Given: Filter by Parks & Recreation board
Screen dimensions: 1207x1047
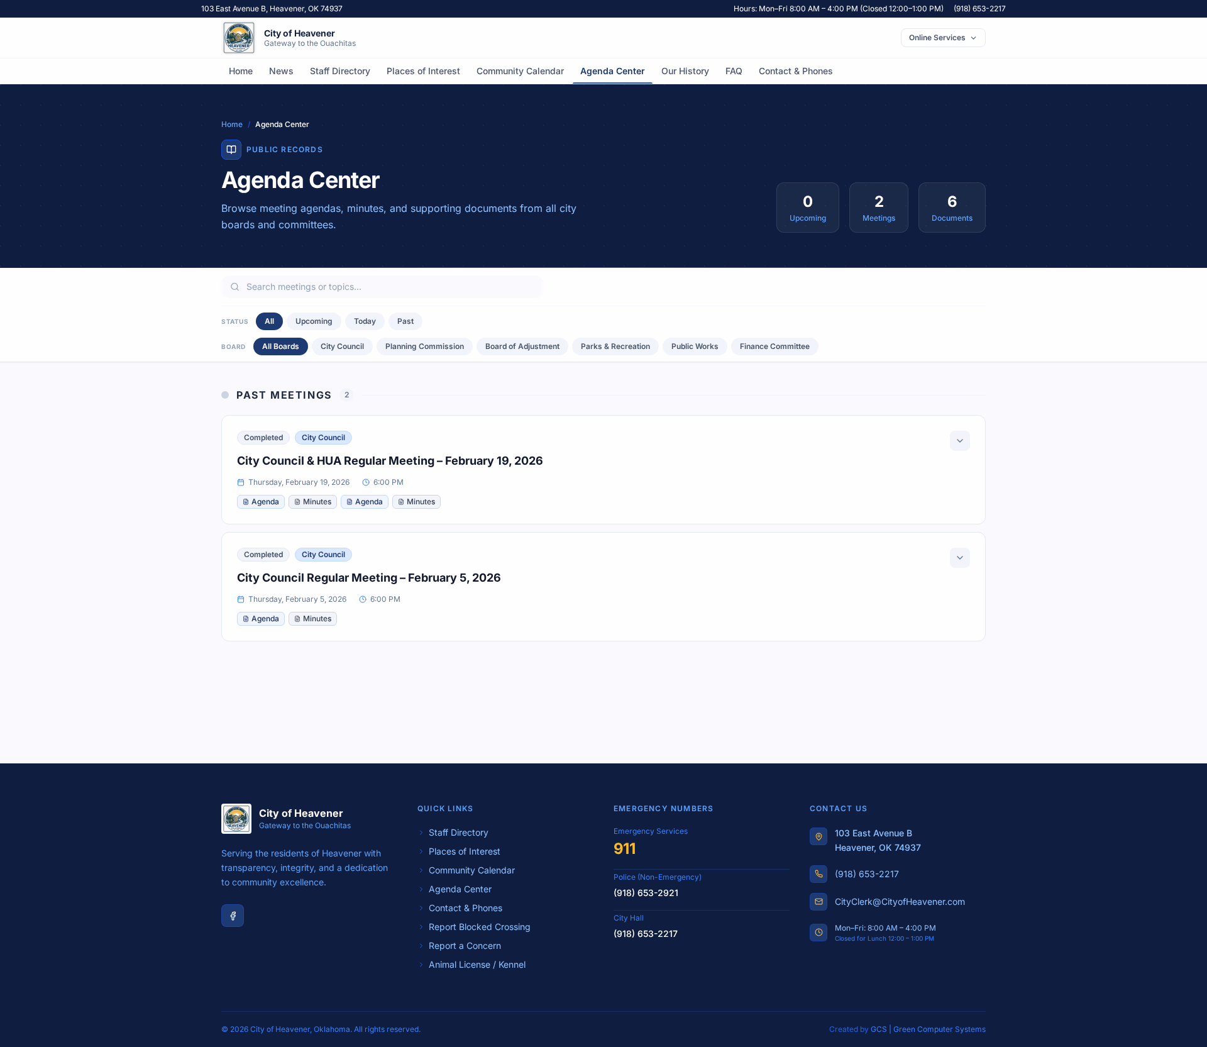Looking at the screenshot, I should (x=615, y=346).
